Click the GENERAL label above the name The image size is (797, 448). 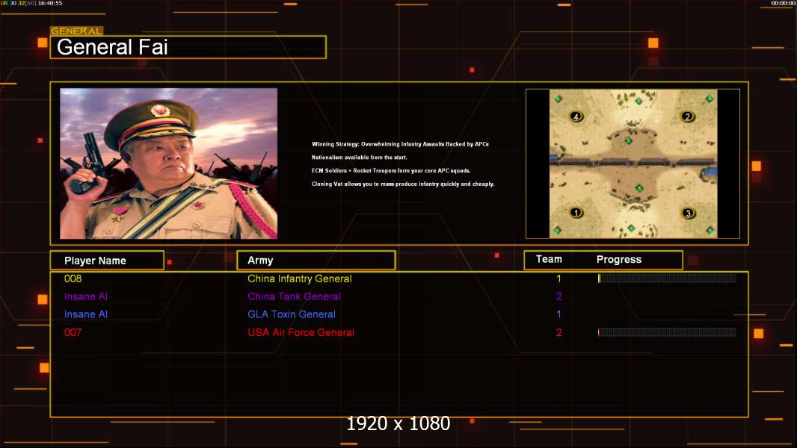pyautogui.click(x=77, y=31)
